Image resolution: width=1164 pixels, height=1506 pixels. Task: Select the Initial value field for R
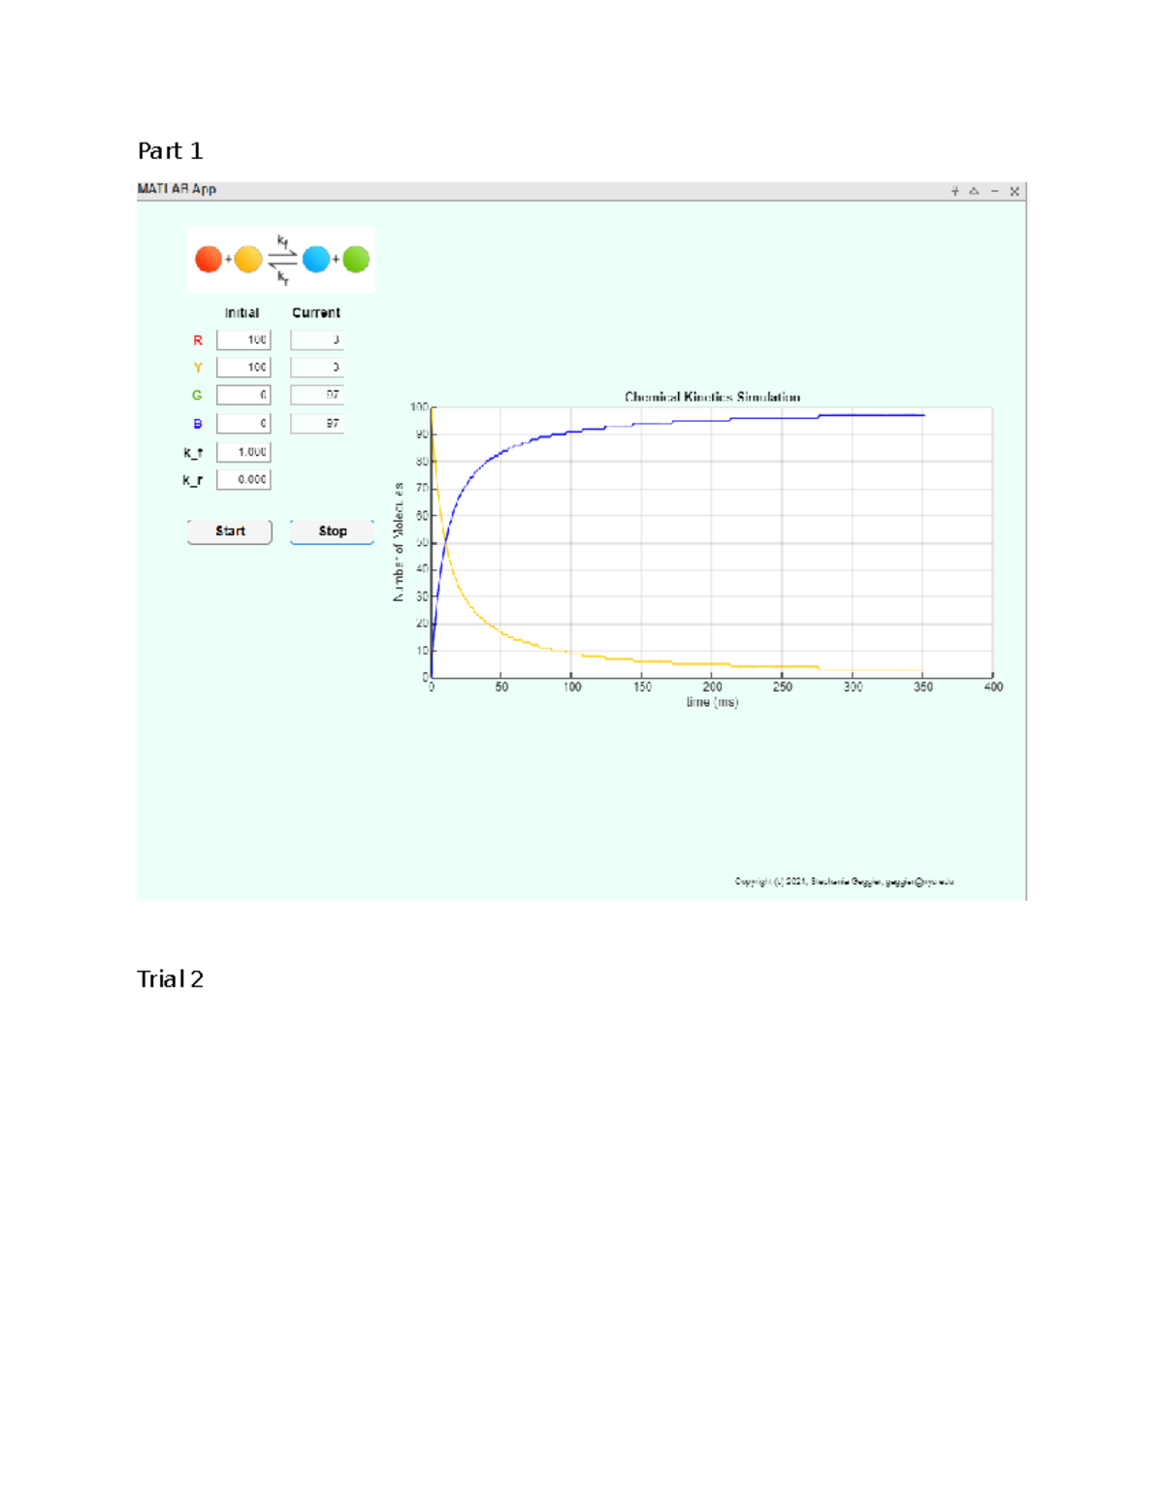[x=242, y=340]
